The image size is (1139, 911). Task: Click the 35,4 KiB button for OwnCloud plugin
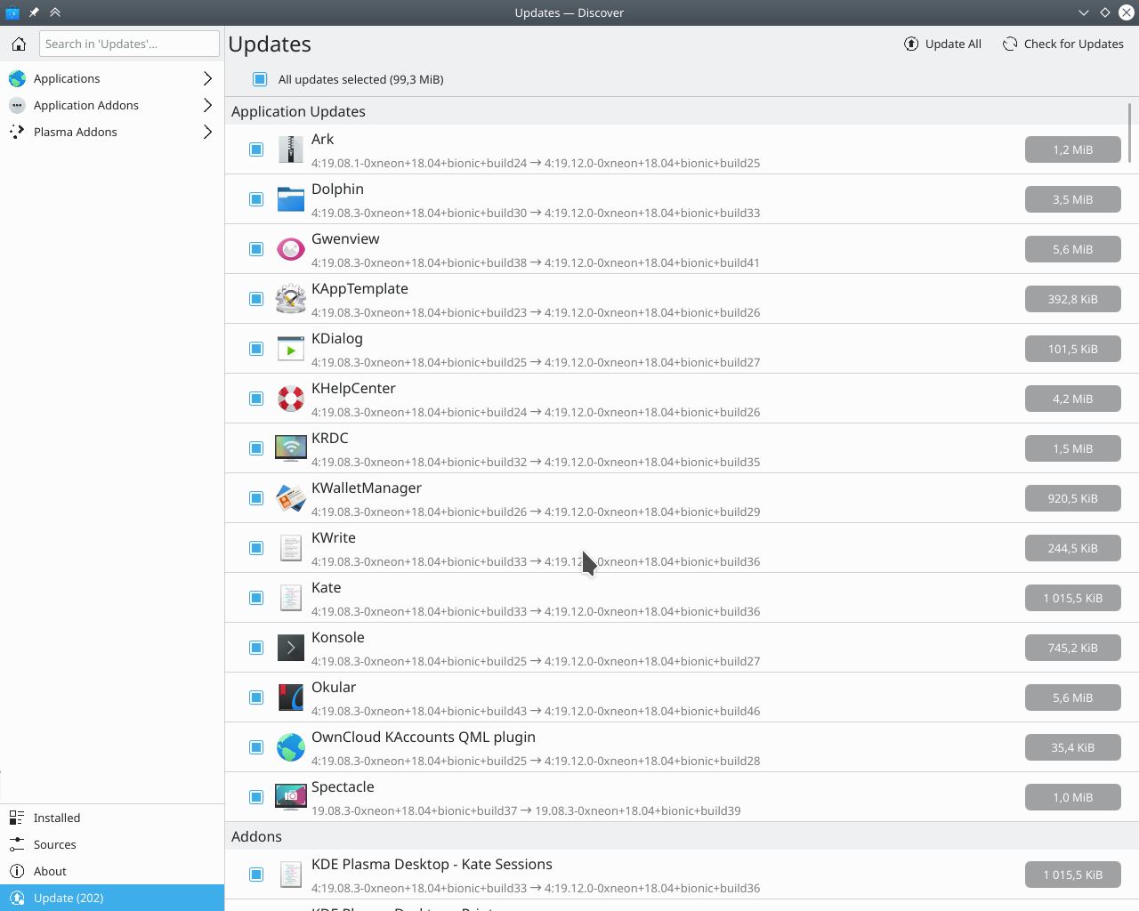(x=1072, y=747)
